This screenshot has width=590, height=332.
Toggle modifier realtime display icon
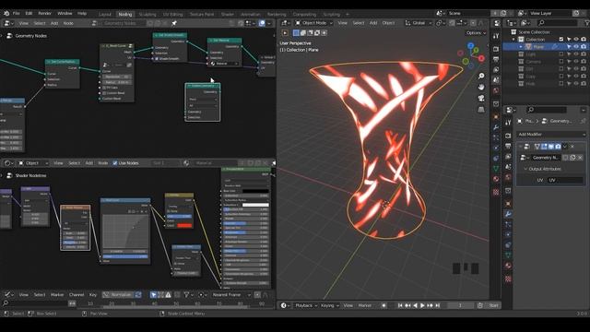coord(551,147)
